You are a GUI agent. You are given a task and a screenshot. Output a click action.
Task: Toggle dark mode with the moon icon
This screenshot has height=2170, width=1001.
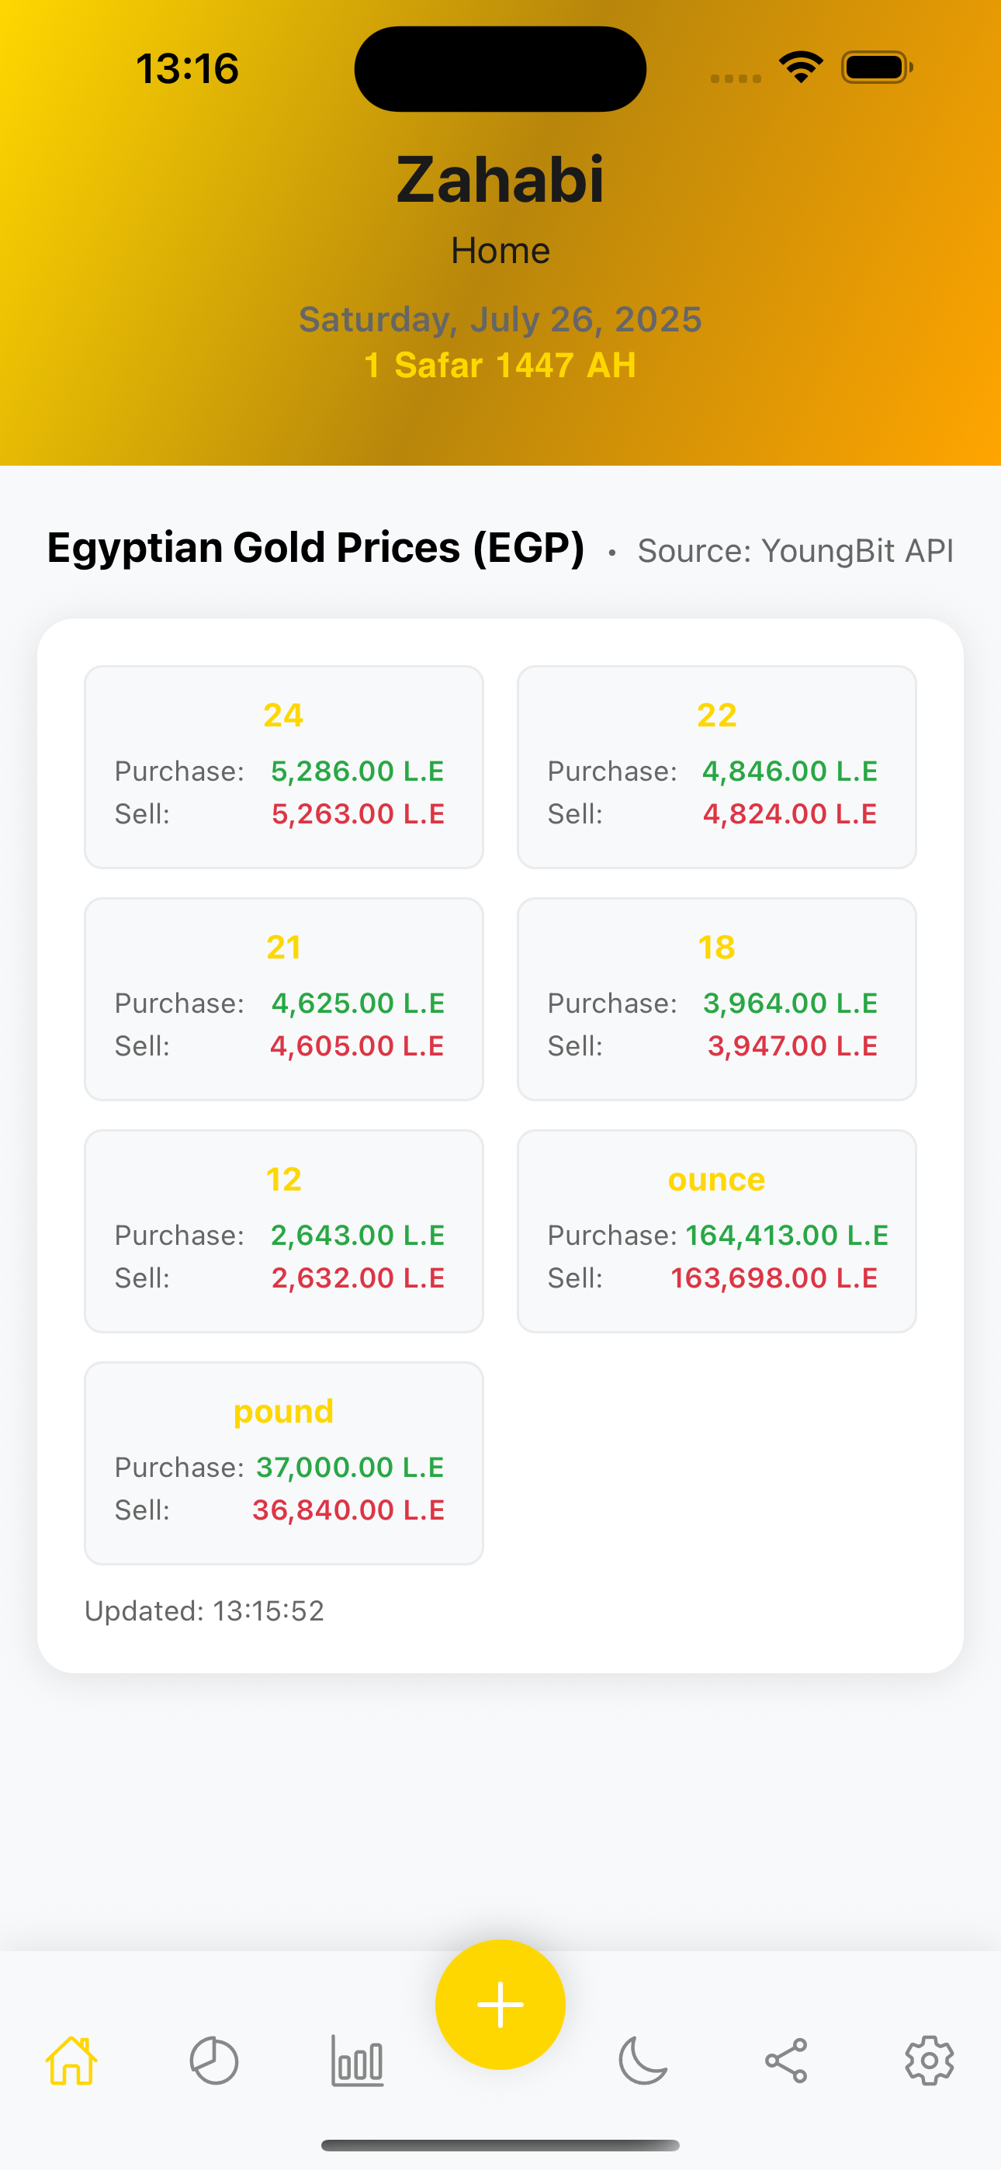643,2061
